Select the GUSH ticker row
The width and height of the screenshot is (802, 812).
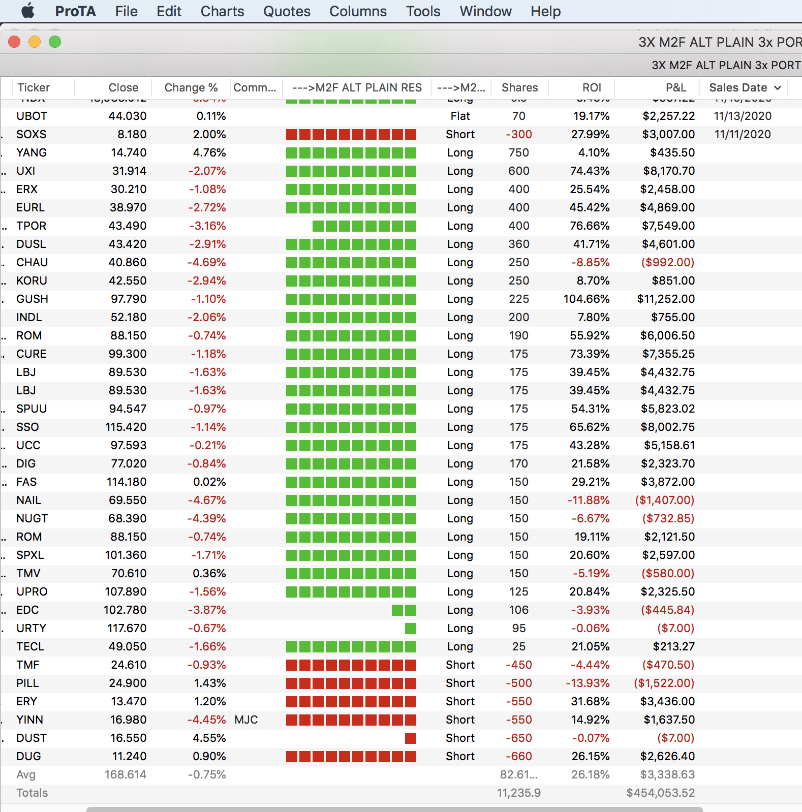[x=32, y=299]
